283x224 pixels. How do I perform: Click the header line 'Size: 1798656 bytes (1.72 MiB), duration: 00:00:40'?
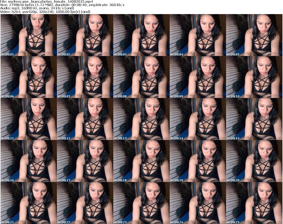click(62, 5)
